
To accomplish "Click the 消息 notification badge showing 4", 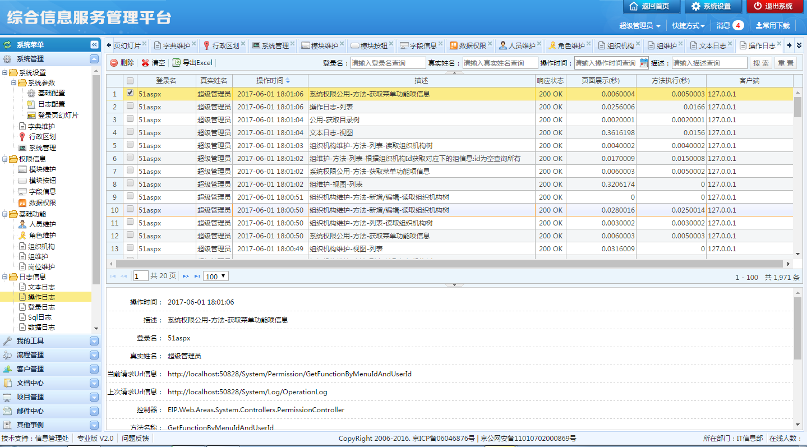I will 738,25.
